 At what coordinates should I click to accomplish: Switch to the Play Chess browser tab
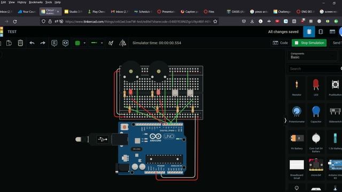[97, 12]
